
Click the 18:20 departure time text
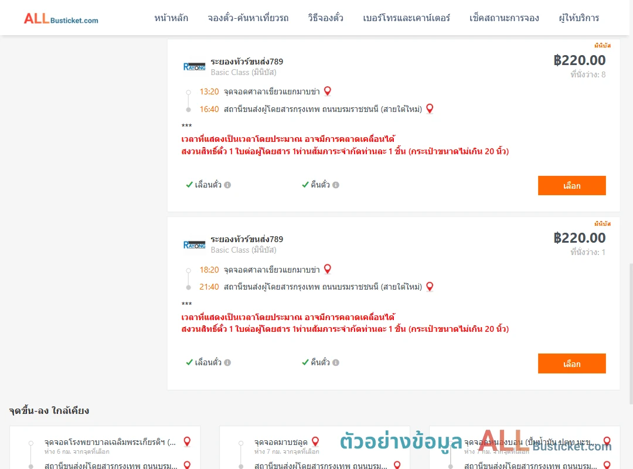[x=209, y=270]
